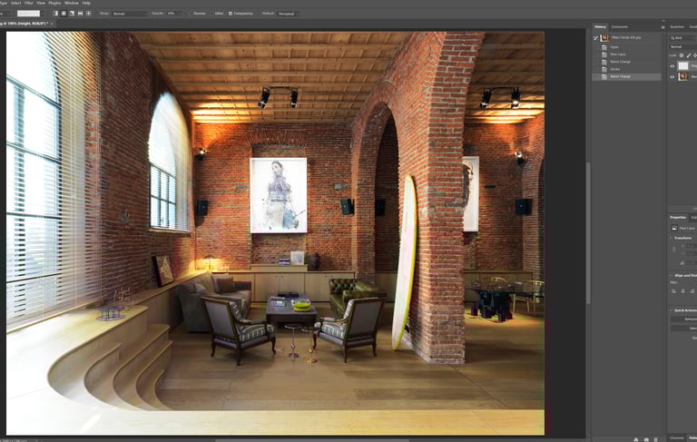Open the Mode dropdown set to Normal
Viewport: 697px width, 442px height.
(x=130, y=14)
